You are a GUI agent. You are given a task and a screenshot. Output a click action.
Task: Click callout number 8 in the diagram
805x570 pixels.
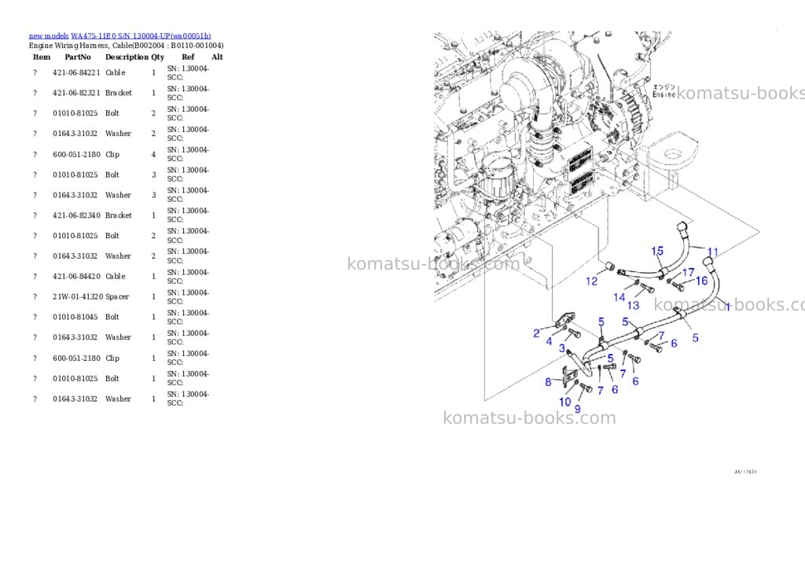click(548, 381)
